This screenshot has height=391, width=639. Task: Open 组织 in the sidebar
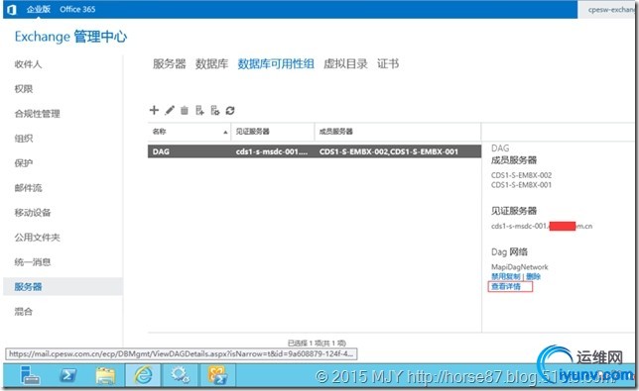24,139
